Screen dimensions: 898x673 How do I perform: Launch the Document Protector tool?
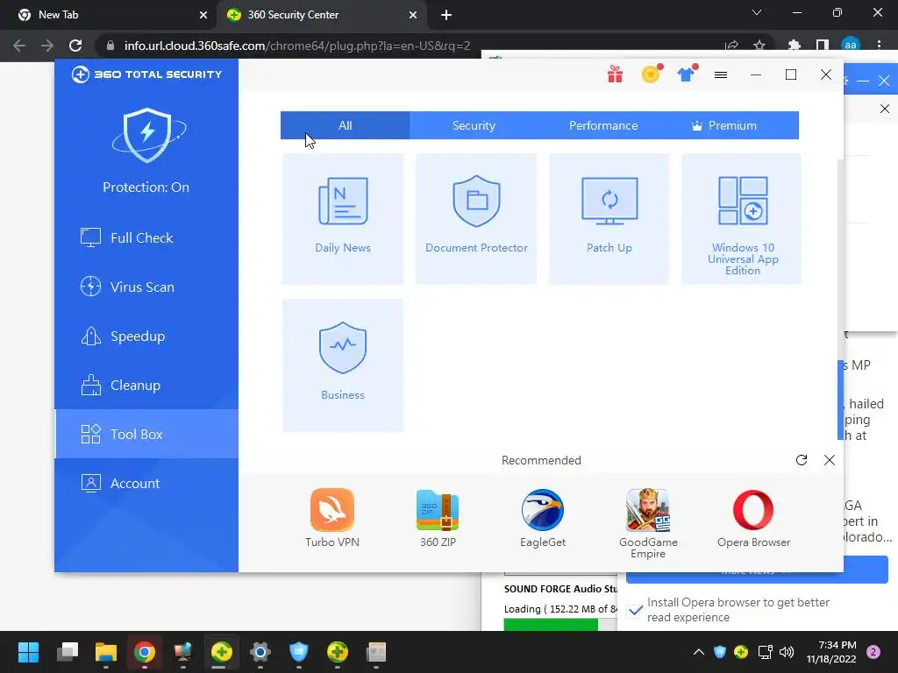(x=476, y=218)
